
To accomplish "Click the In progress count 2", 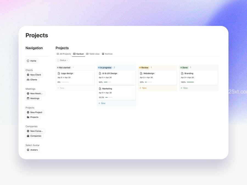I will click(x=114, y=67).
